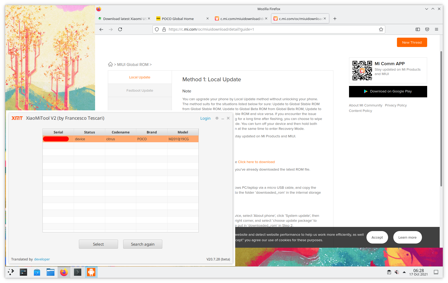
Task: Open Konsole terminal from taskbar
Action: [x=78, y=272]
